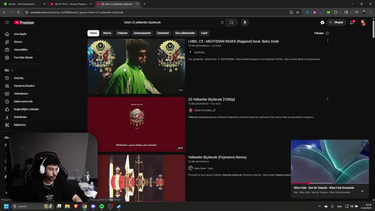Expand the miniplayer queue chevron

point(362,191)
